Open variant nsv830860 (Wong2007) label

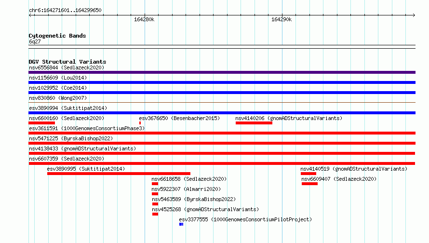pos(58,98)
